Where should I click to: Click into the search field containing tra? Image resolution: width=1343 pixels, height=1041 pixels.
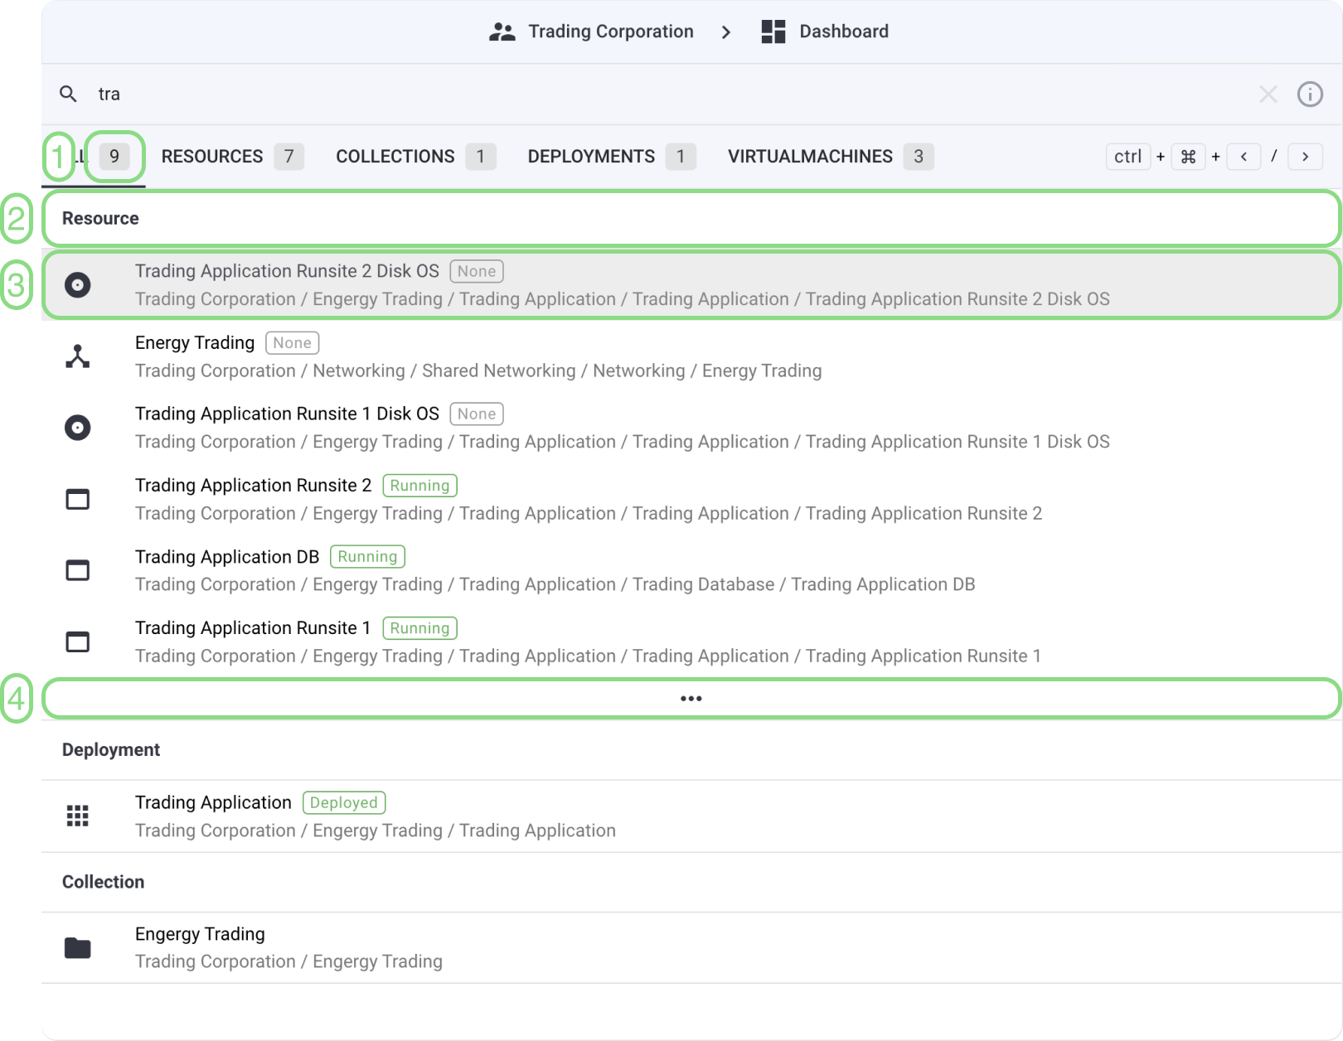663,94
